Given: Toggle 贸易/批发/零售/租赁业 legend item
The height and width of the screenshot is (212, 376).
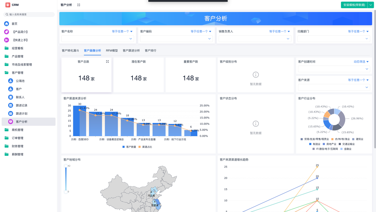Looking at the screenshot, I should [x=315, y=139].
